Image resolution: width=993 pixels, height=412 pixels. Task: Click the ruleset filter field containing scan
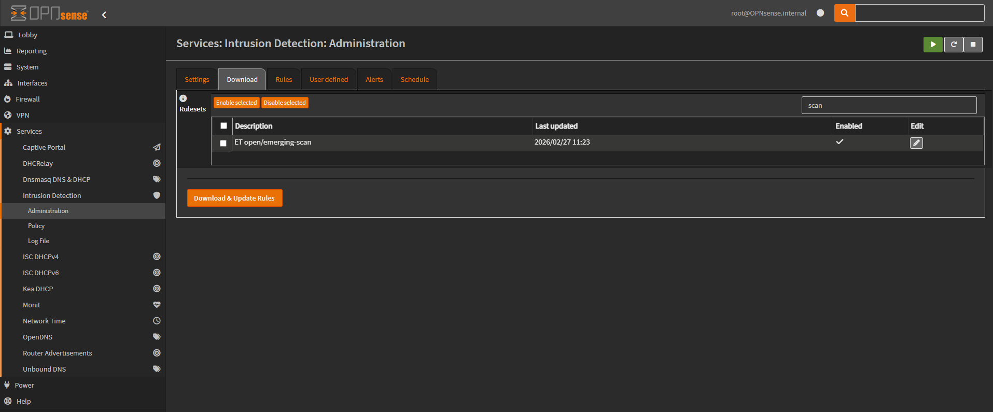coord(888,105)
